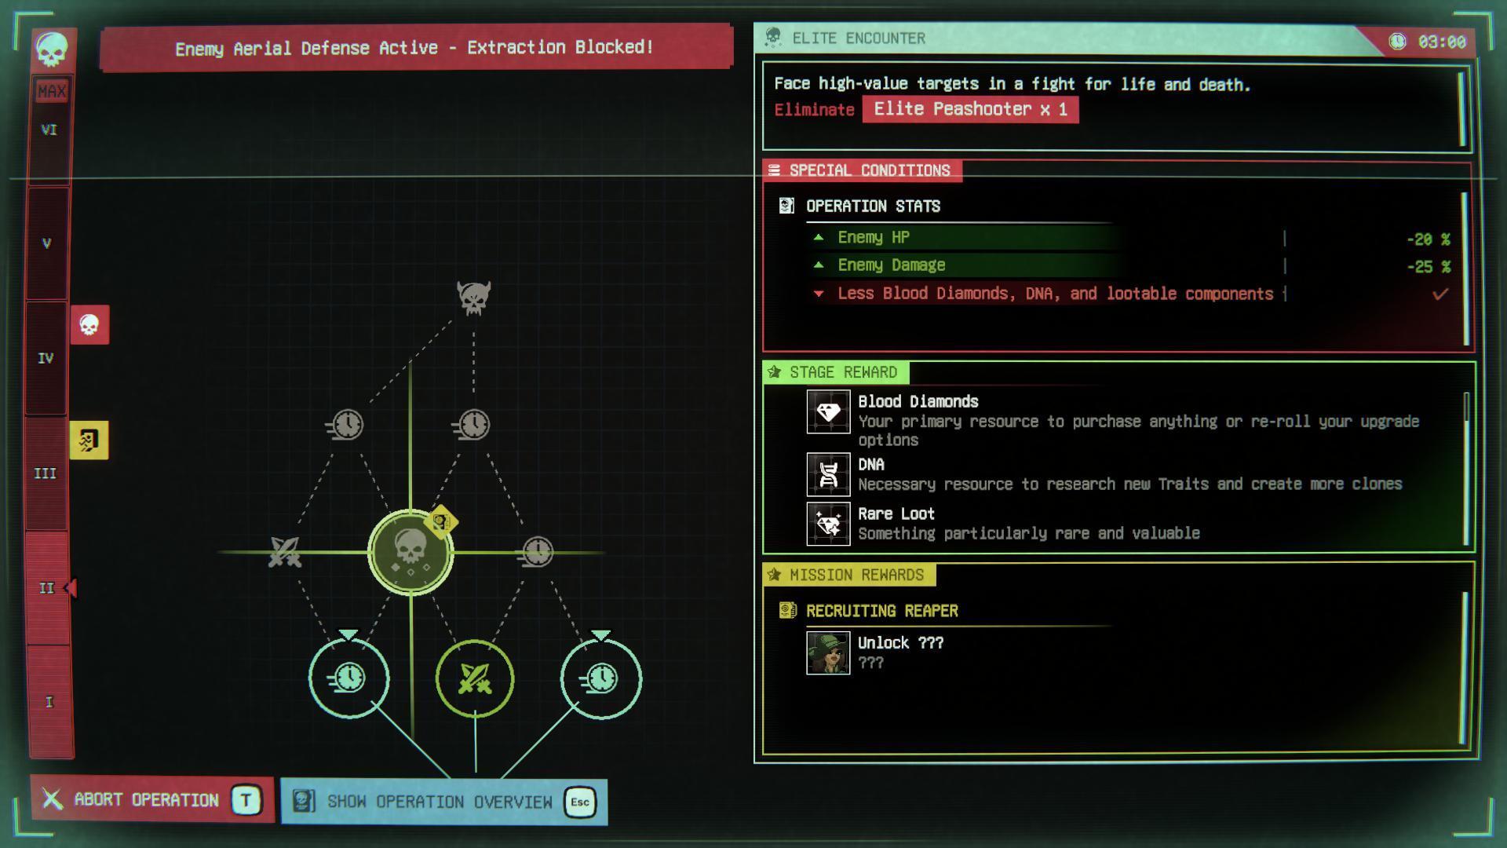The image size is (1507, 848).
Task: Click the yellow extraction marker beside level III
Action: point(89,440)
